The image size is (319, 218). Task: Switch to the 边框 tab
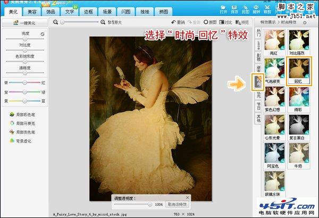88,12
